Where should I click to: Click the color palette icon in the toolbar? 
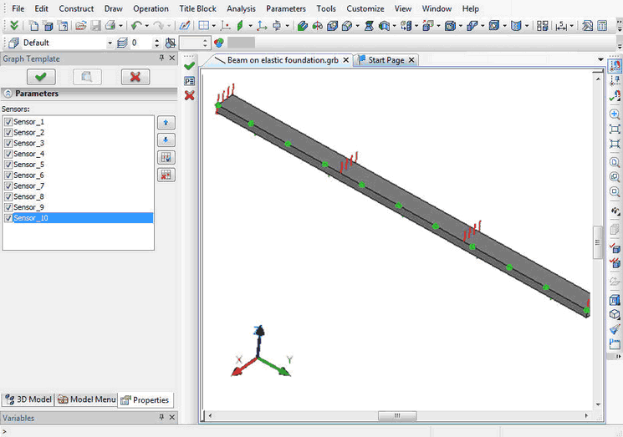[x=219, y=43]
